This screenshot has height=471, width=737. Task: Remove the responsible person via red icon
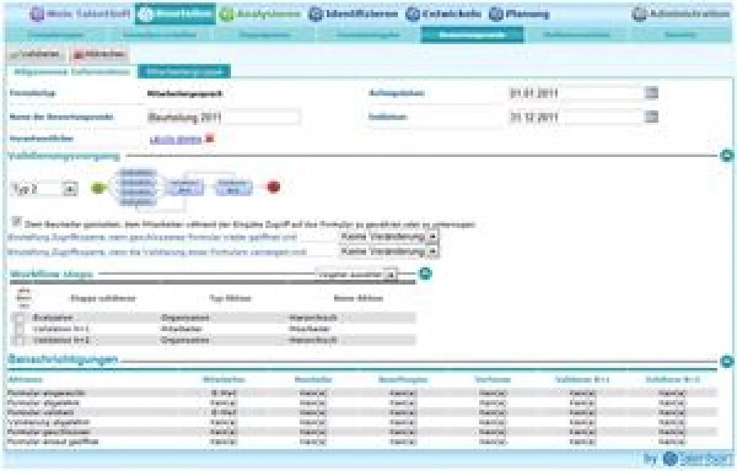point(209,139)
